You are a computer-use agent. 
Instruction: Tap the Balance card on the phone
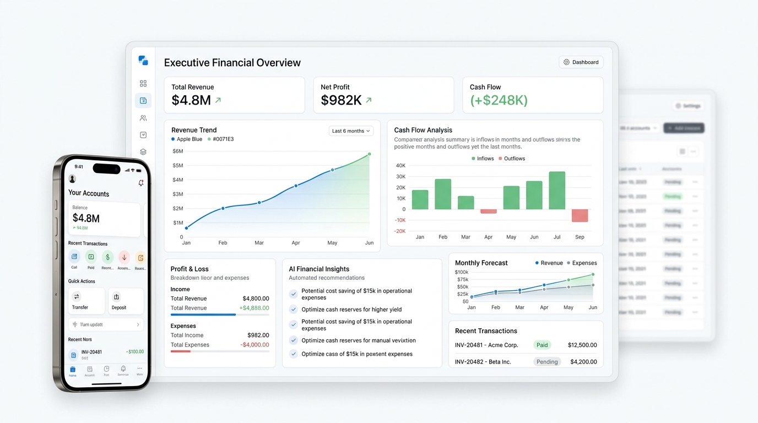pyautogui.click(x=104, y=219)
